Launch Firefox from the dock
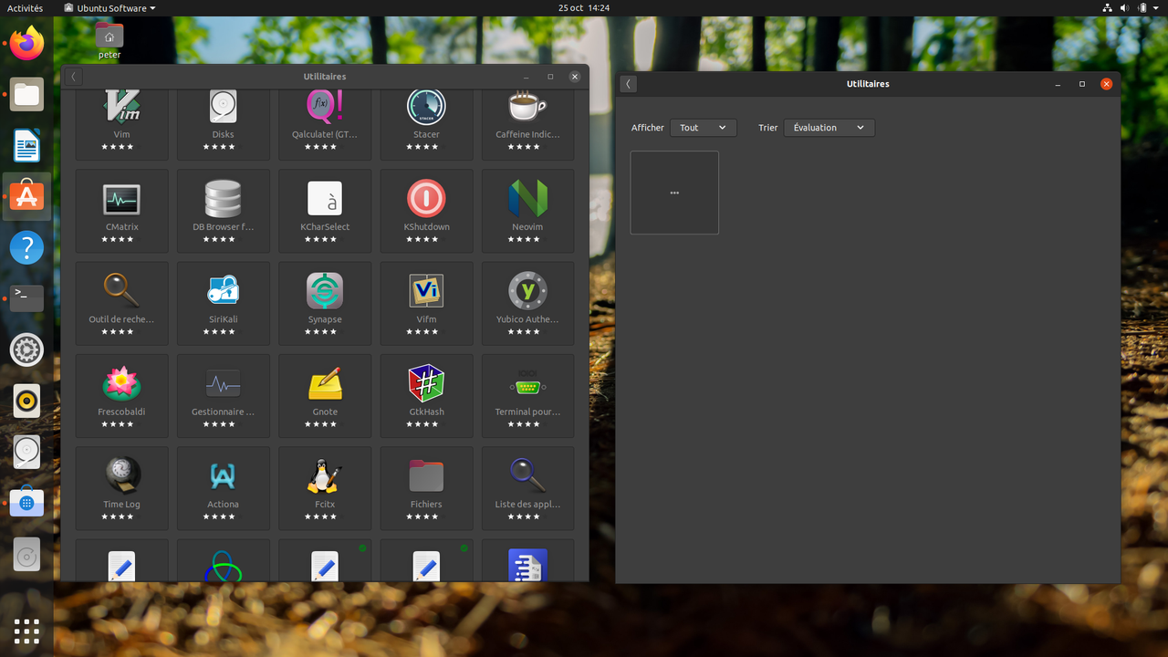Viewport: 1168px width, 657px height. [26, 43]
